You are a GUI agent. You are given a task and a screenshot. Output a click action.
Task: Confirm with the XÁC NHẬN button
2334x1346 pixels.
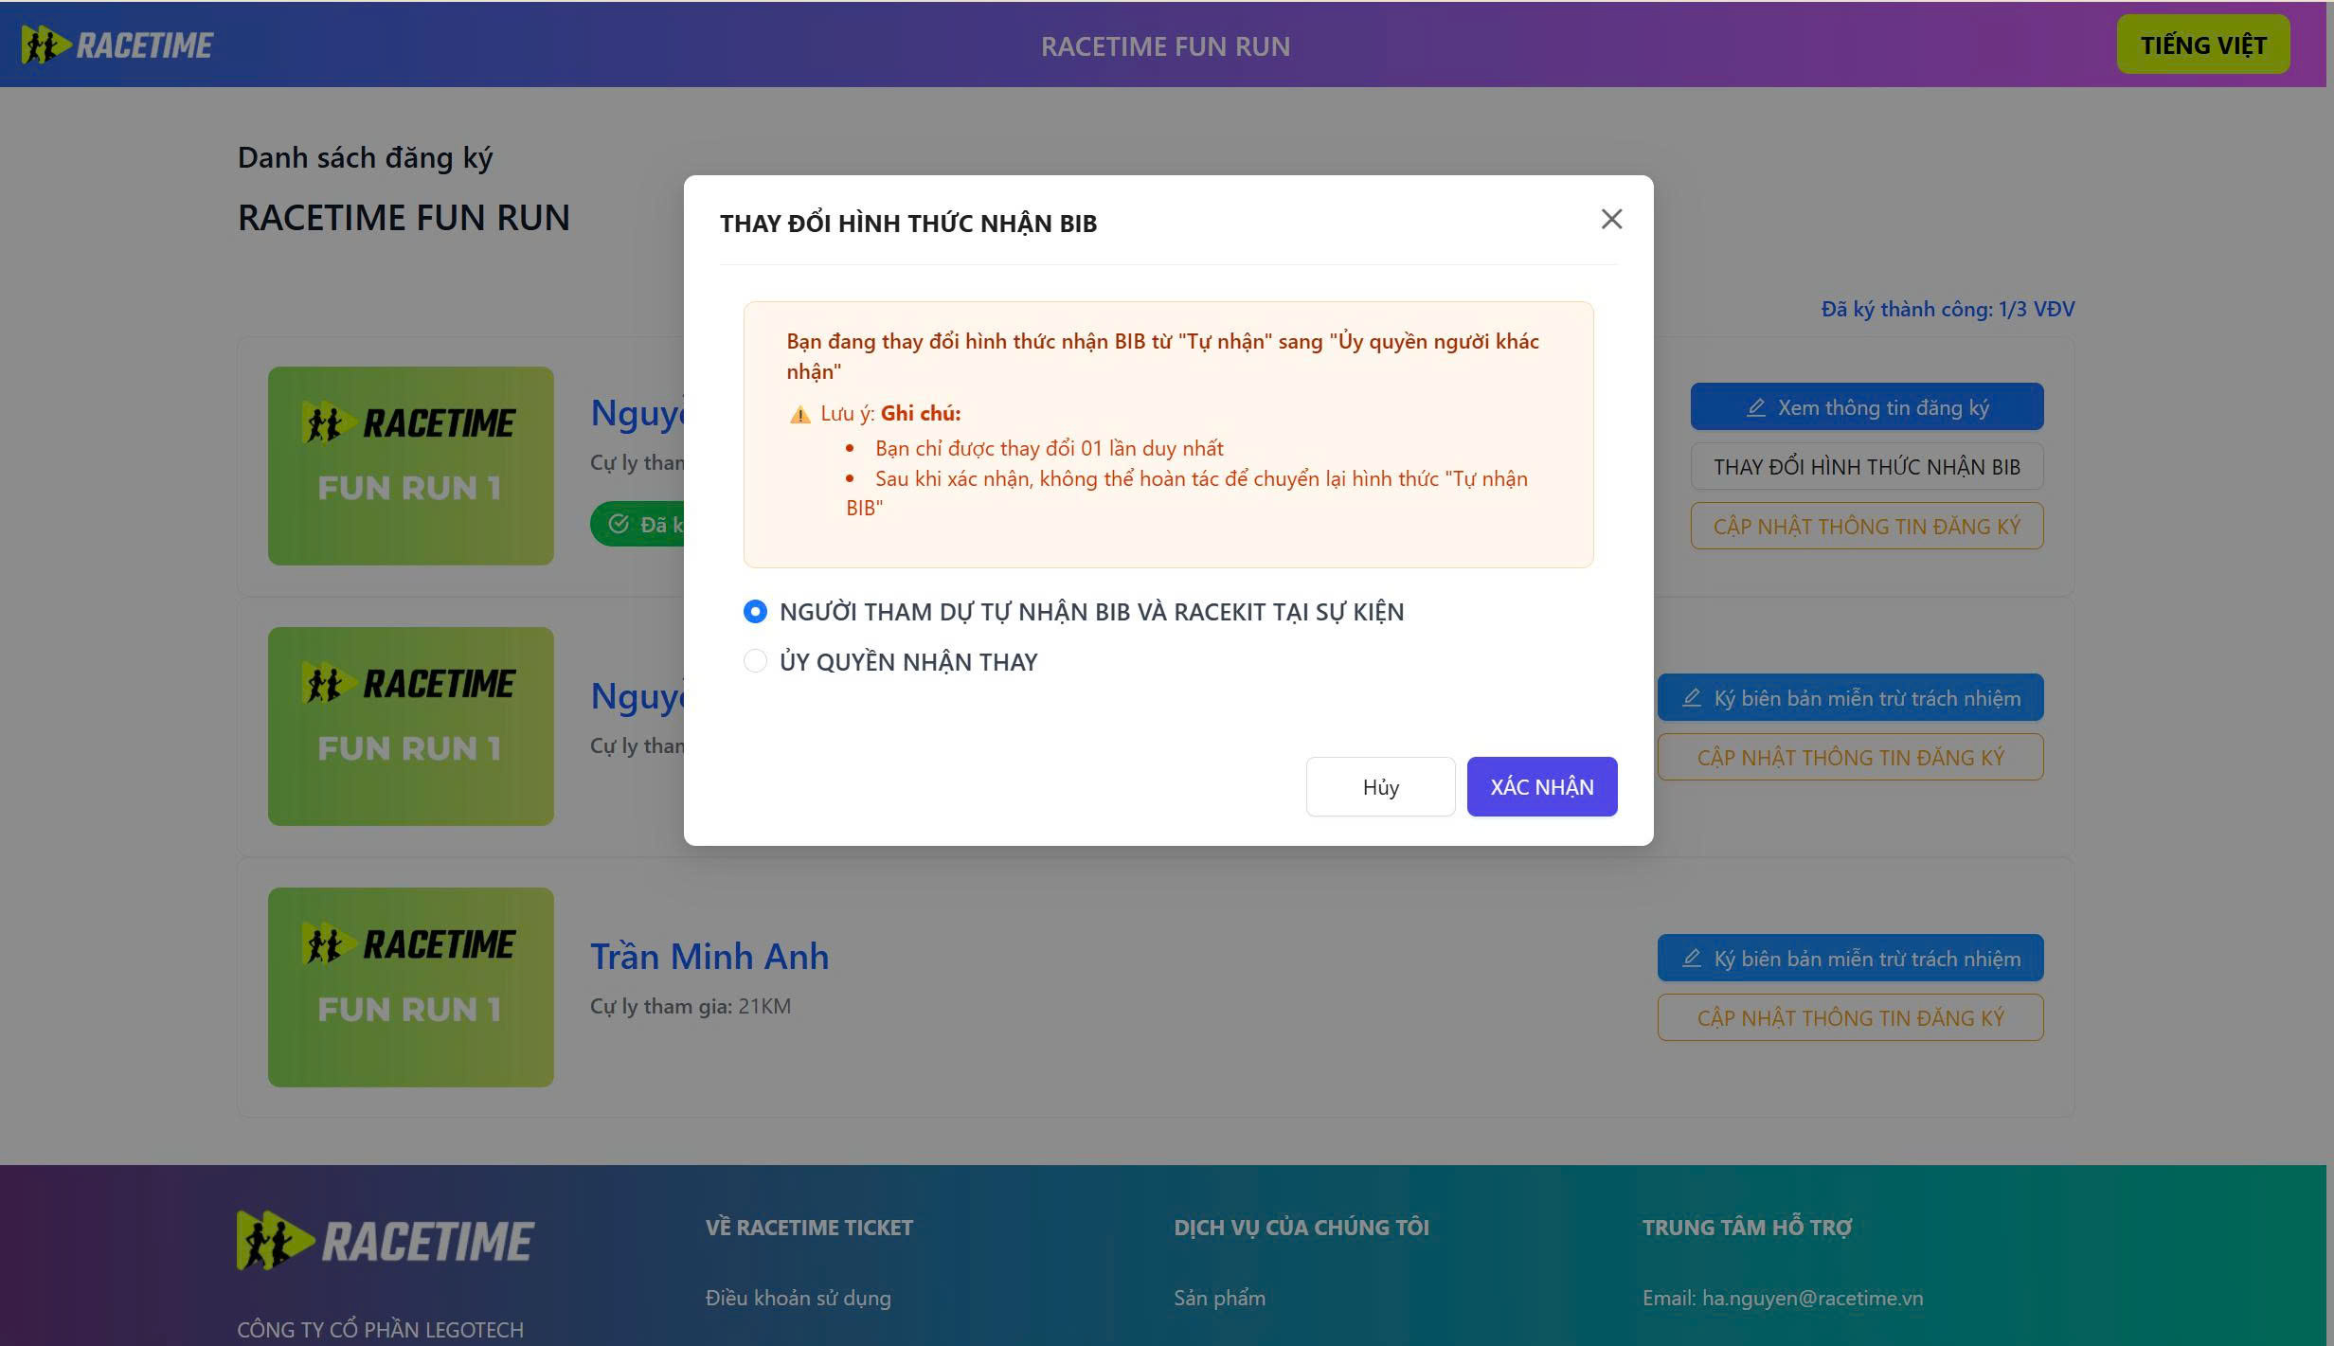tap(1542, 786)
